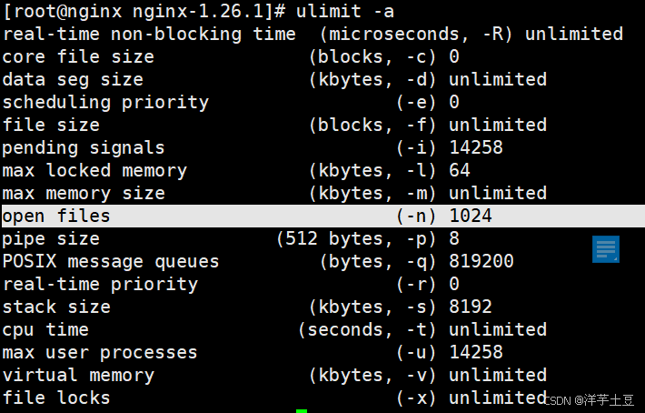The image size is (645, 413).
Task: Click the ulimit -a command text
Action: [x=344, y=11]
